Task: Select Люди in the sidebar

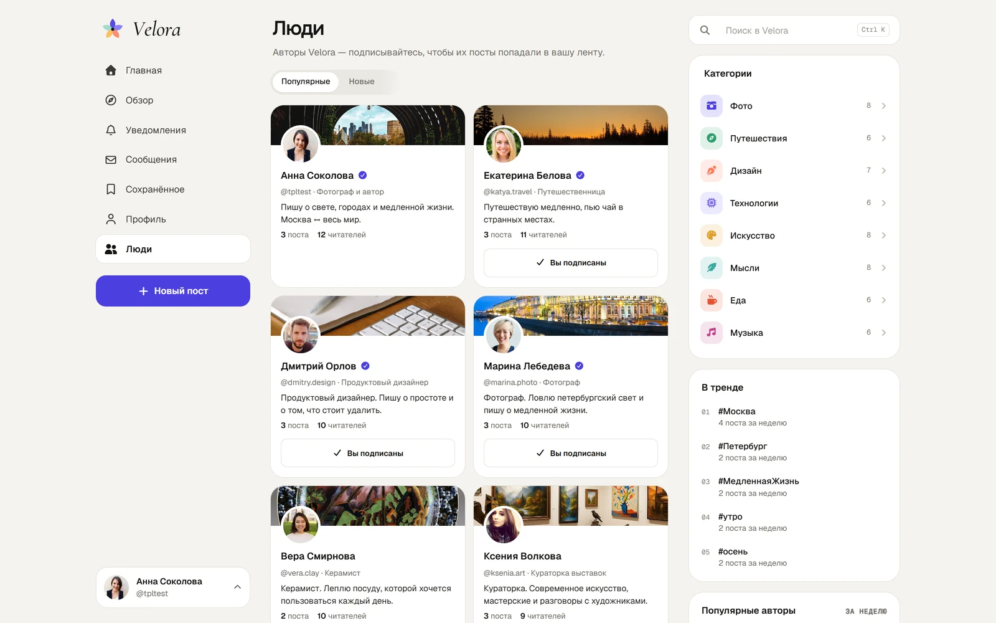Action: point(173,249)
